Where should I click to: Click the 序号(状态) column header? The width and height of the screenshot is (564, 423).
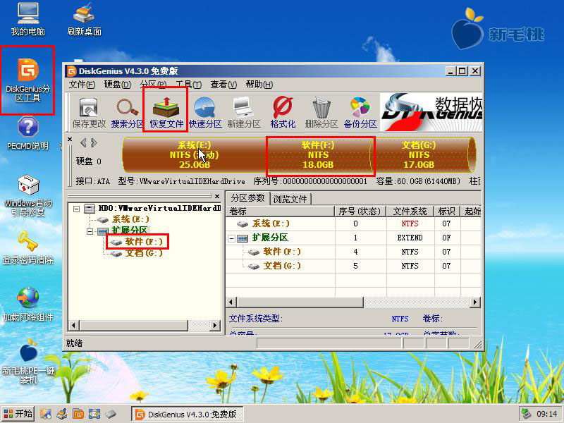click(x=360, y=211)
